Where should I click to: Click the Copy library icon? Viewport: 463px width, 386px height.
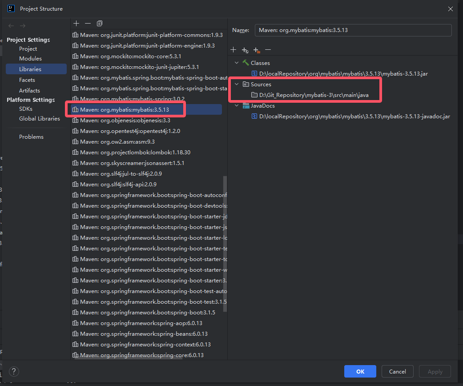point(99,23)
